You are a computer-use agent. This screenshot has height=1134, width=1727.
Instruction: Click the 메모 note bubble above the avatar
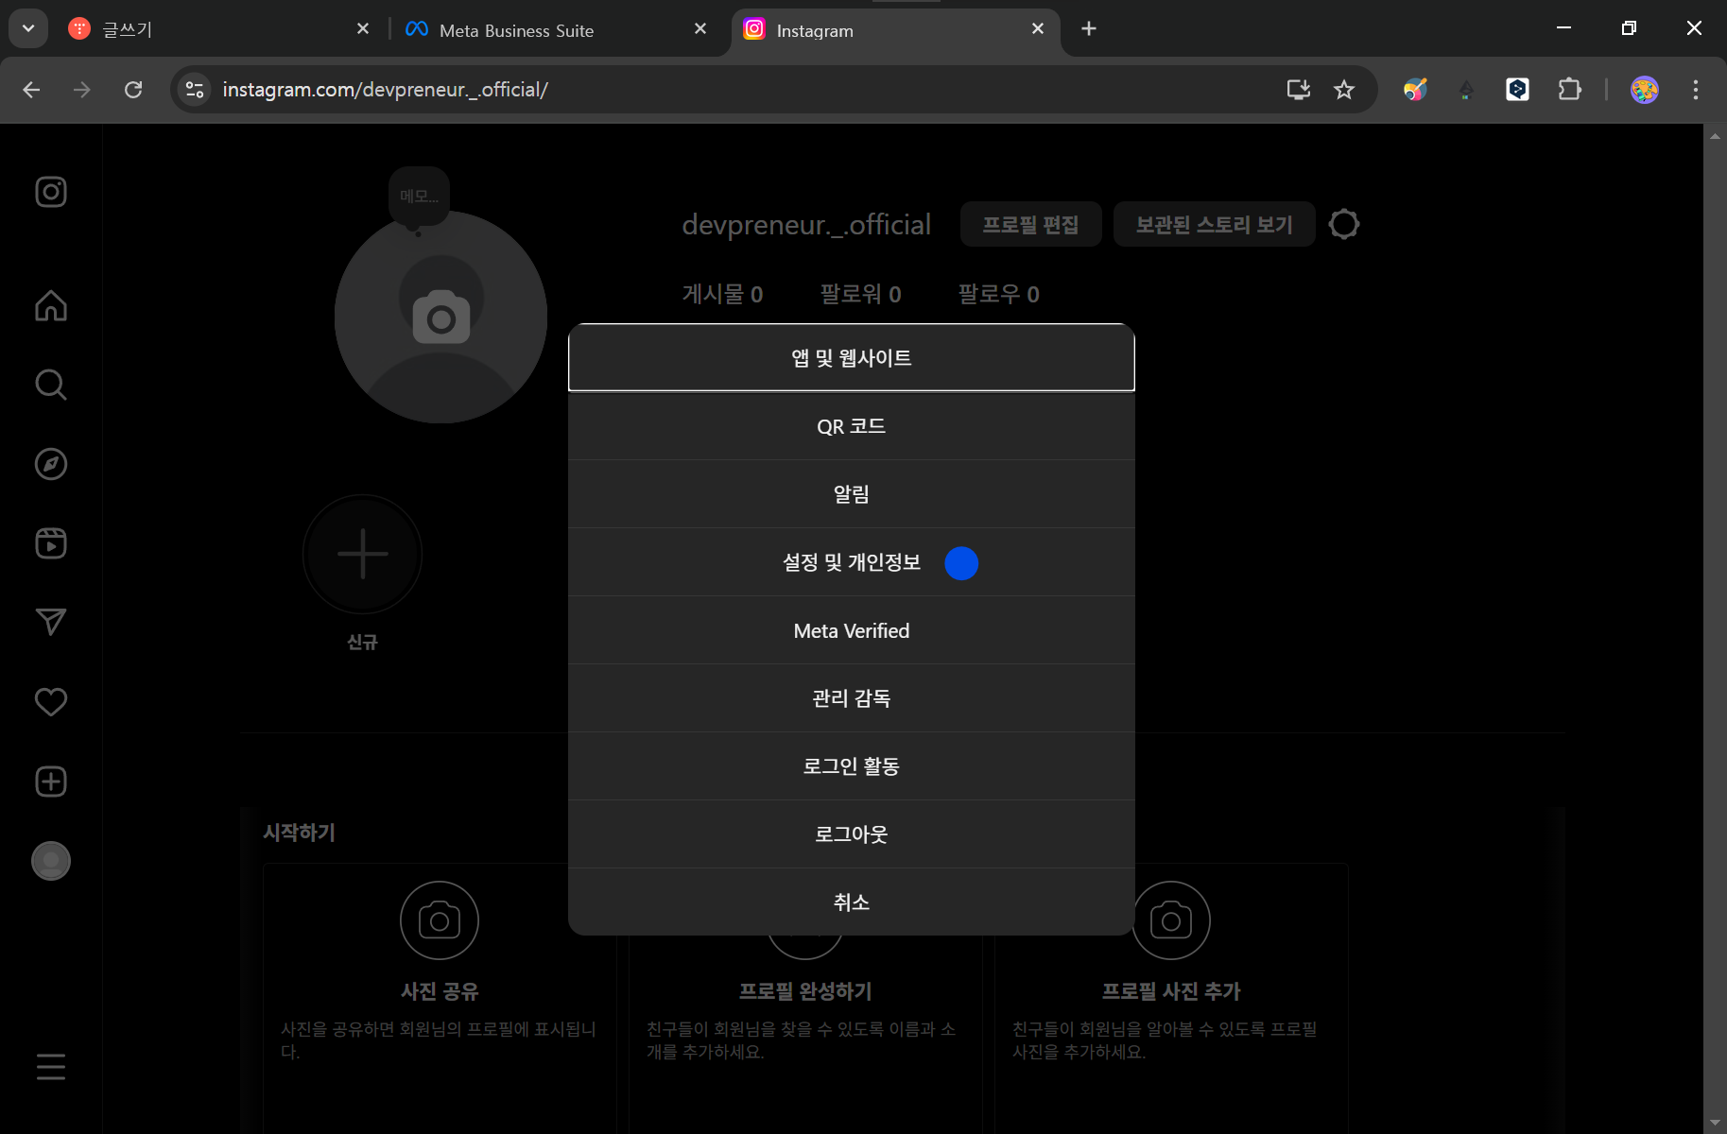419,197
